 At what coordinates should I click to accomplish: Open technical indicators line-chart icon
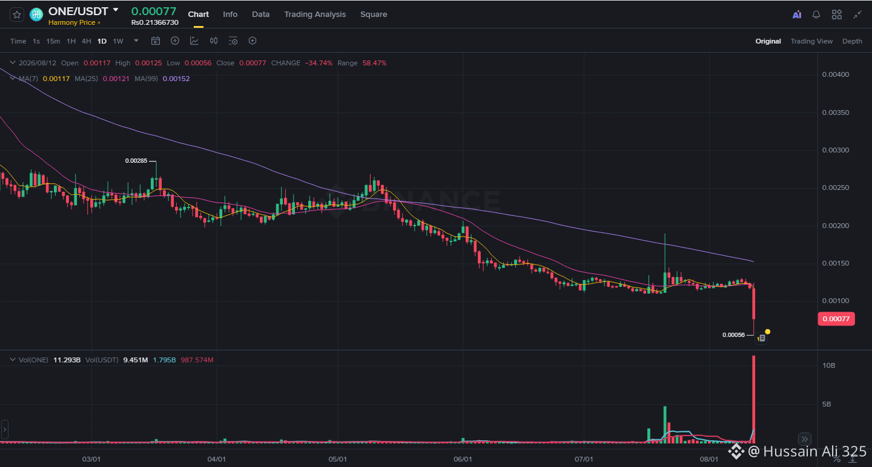(194, 41)
